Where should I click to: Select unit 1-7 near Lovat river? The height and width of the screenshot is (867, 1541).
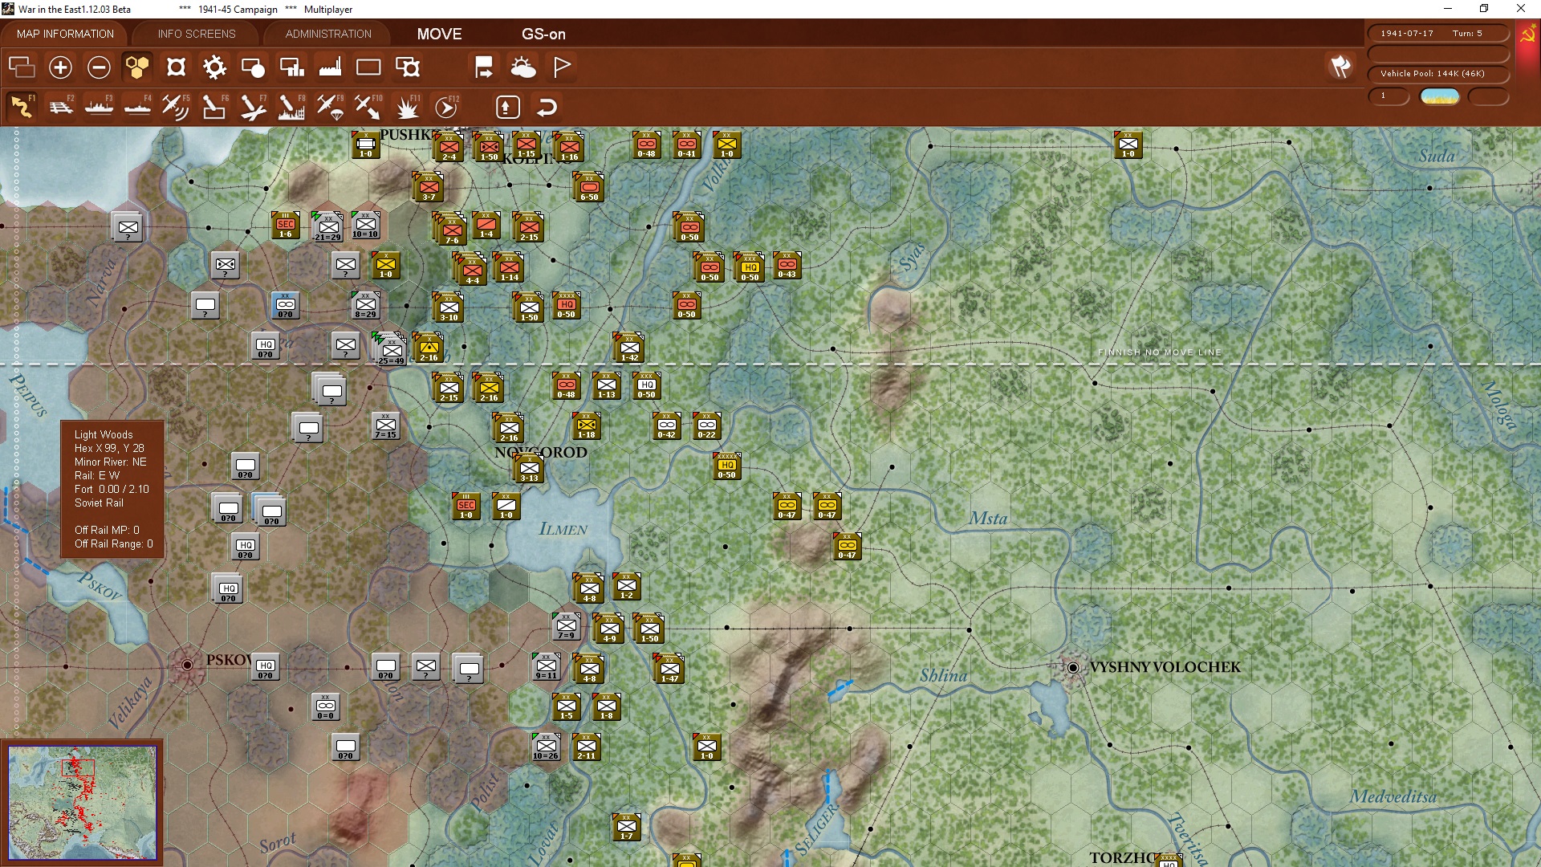[626, 827]
